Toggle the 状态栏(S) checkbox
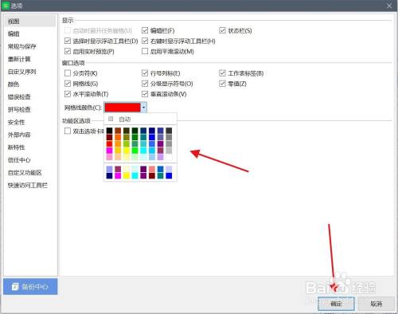The width and height of the screenshot is (398, 314). click(222, 30)
